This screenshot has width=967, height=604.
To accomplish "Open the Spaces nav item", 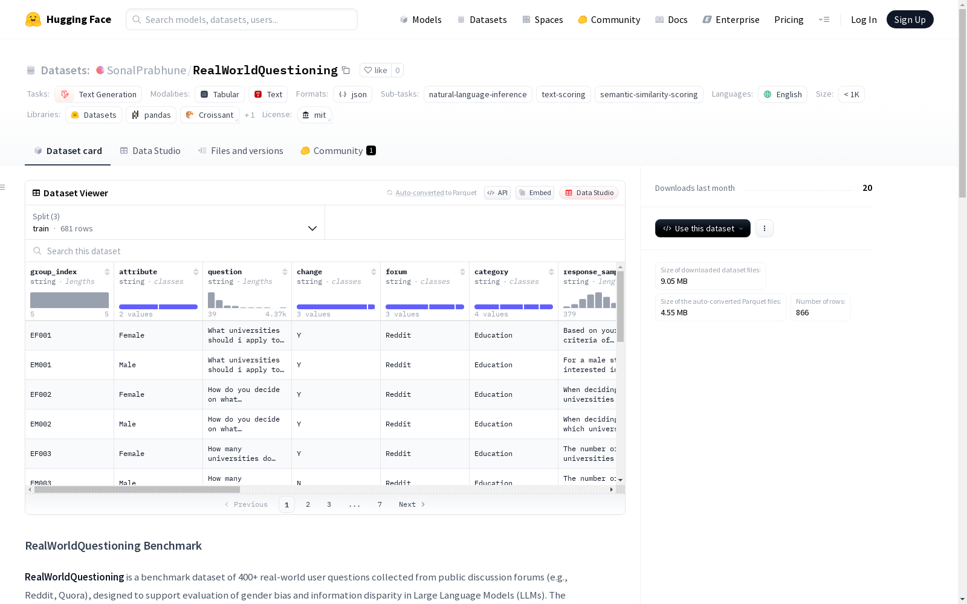I will (x=543, y=19).
